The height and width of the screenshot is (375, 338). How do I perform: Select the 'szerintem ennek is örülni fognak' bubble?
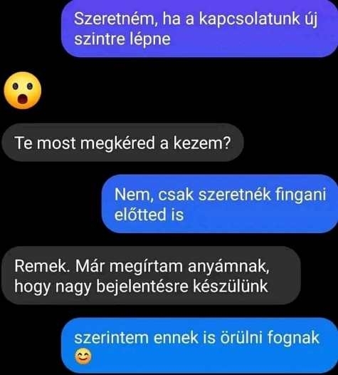click(199, 345)
